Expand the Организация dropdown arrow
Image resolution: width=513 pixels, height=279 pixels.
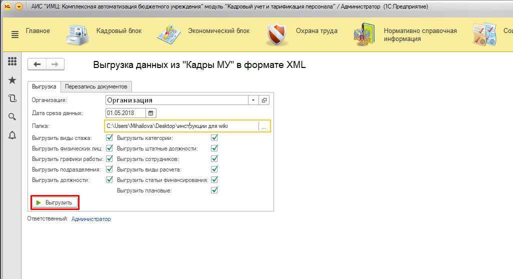(x=253, y=100)
